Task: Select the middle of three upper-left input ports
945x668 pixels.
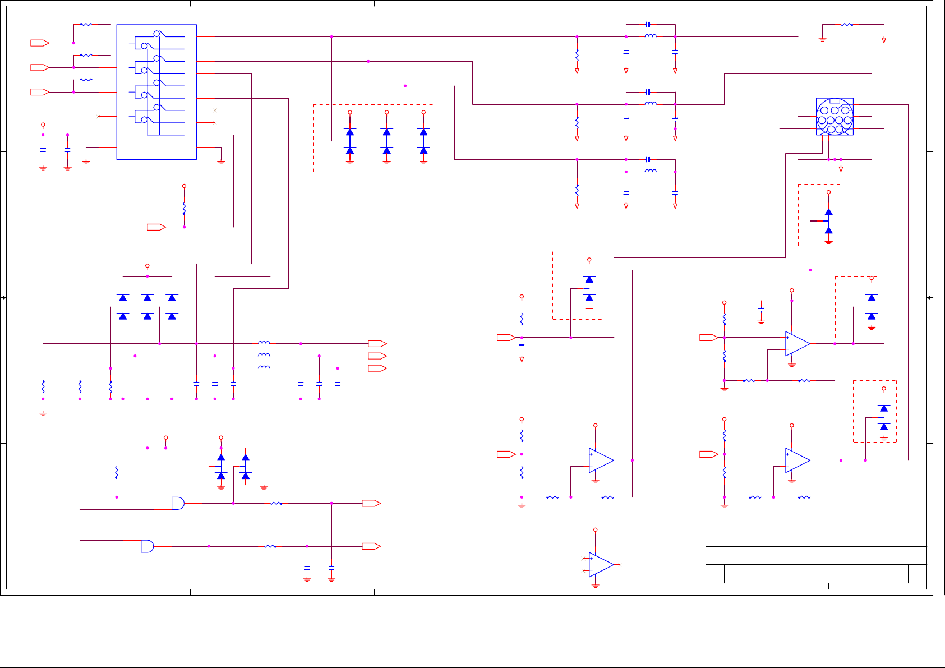Action: [40, 67]
